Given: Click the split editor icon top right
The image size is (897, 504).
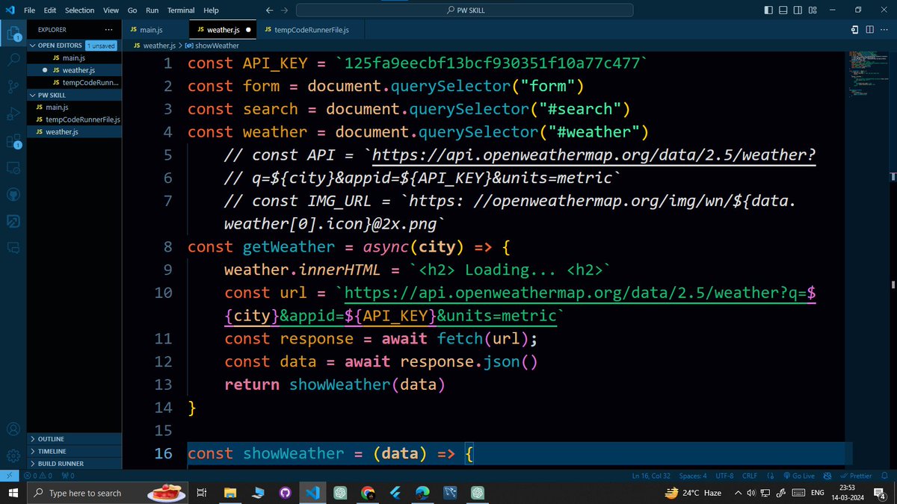Looking at the screenshot, I should 869,28.
